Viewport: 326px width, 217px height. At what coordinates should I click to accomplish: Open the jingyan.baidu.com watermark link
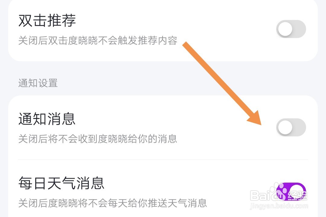[279, 206]
